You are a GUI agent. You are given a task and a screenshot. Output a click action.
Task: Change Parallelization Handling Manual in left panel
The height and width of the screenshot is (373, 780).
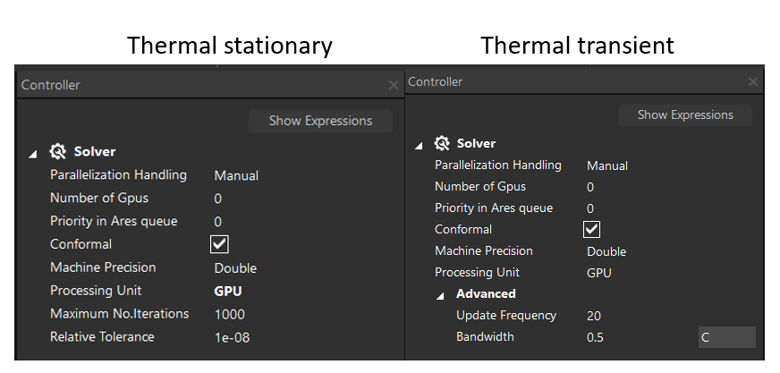pos(236,175)
